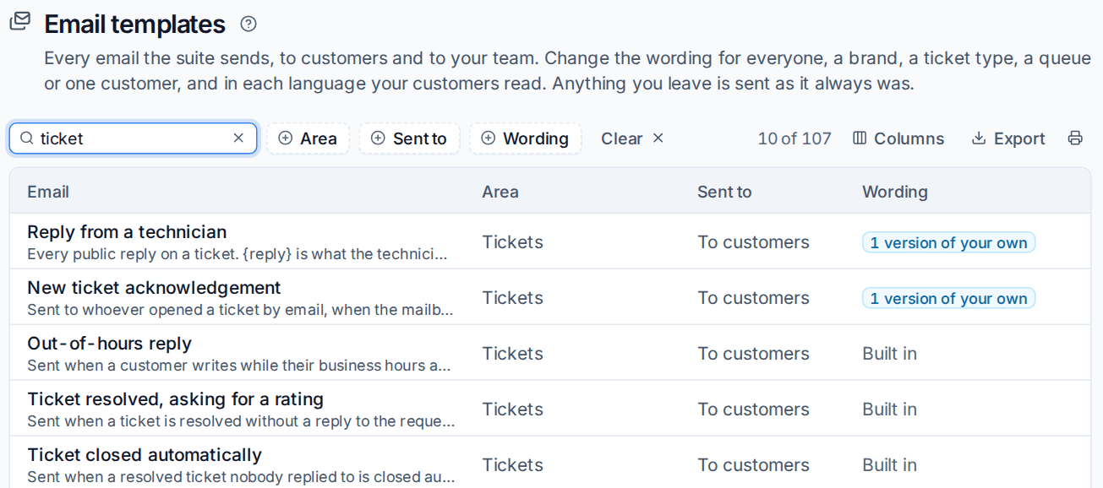Viewport: 1103px width, 488px height.
Task: Sort by the Email column header
Action: pos(48,192)
